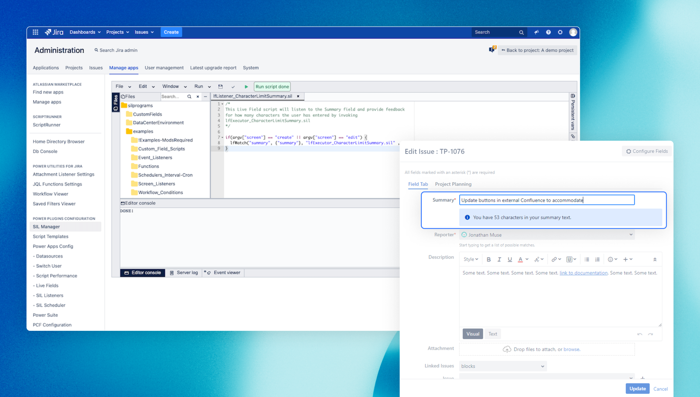Insert a numbered list in description

coord(598,259)
